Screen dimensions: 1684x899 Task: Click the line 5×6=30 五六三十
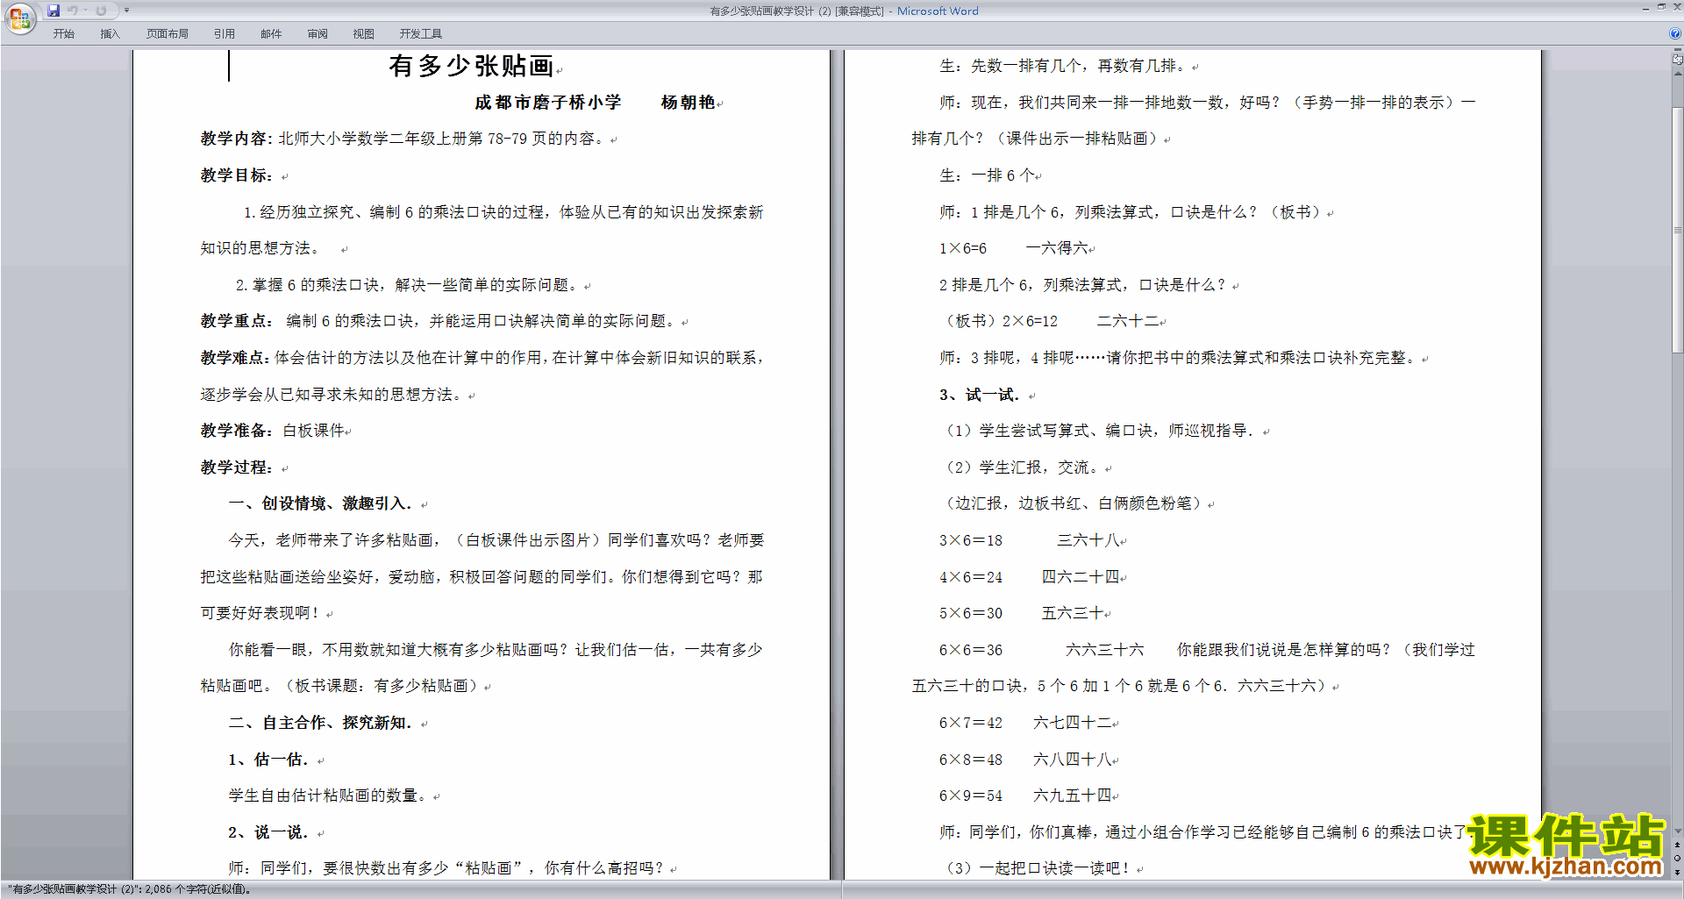[1021, 613]
